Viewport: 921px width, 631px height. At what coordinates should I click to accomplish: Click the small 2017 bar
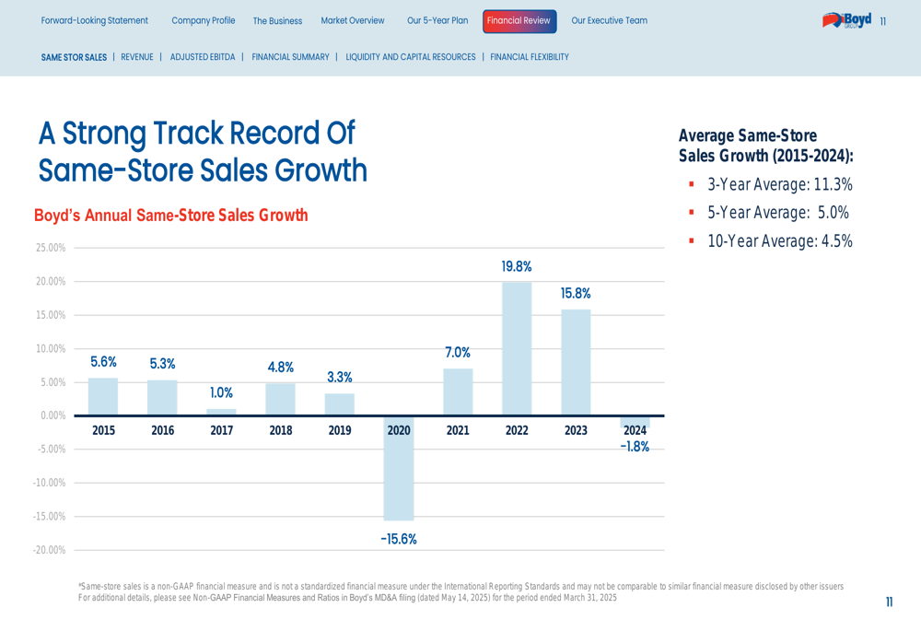pyautogui.click(x=221, y=412)
